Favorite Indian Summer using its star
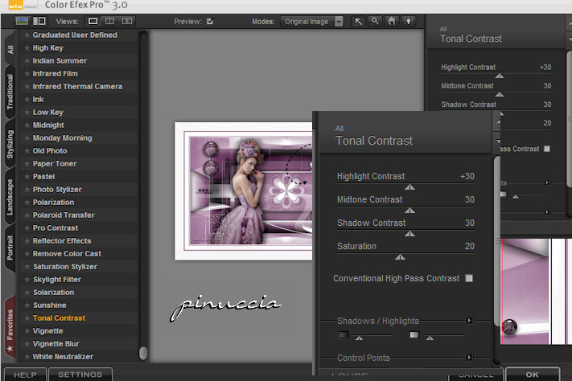 (27, 60)
